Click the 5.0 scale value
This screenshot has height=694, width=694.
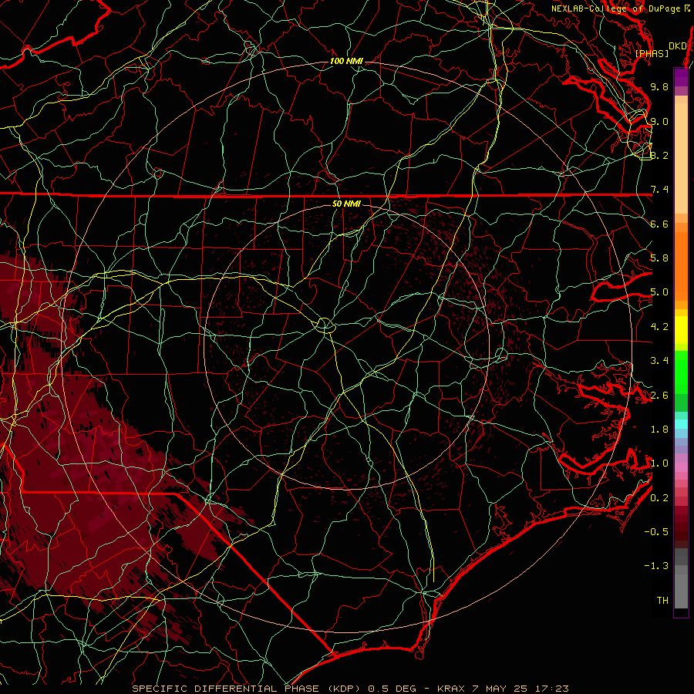click(x=659, y=292)
